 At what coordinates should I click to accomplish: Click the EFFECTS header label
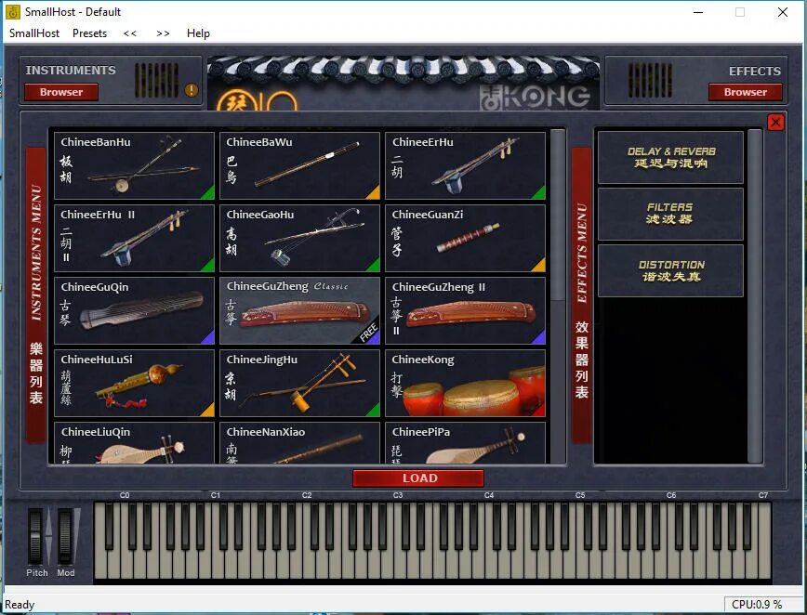pyautogui.click(x=755, y=71)
